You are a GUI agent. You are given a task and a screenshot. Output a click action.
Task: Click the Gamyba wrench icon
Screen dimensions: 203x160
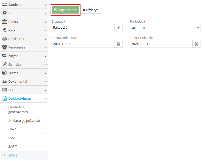point(5,64)
